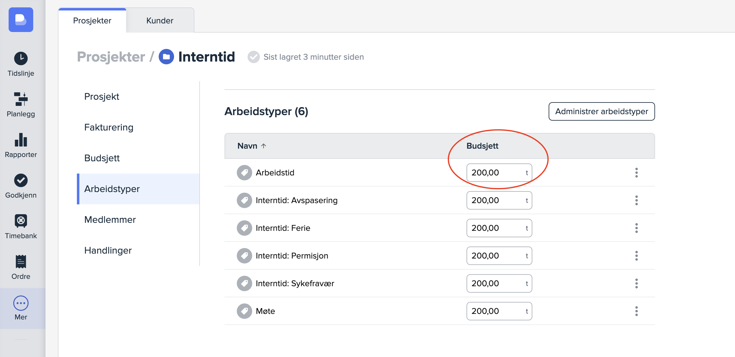The image size is (735, 357).
Task: Open Tidslinje clock icon in sidebar
Action: pyautogui.click(x=21, y=58)
